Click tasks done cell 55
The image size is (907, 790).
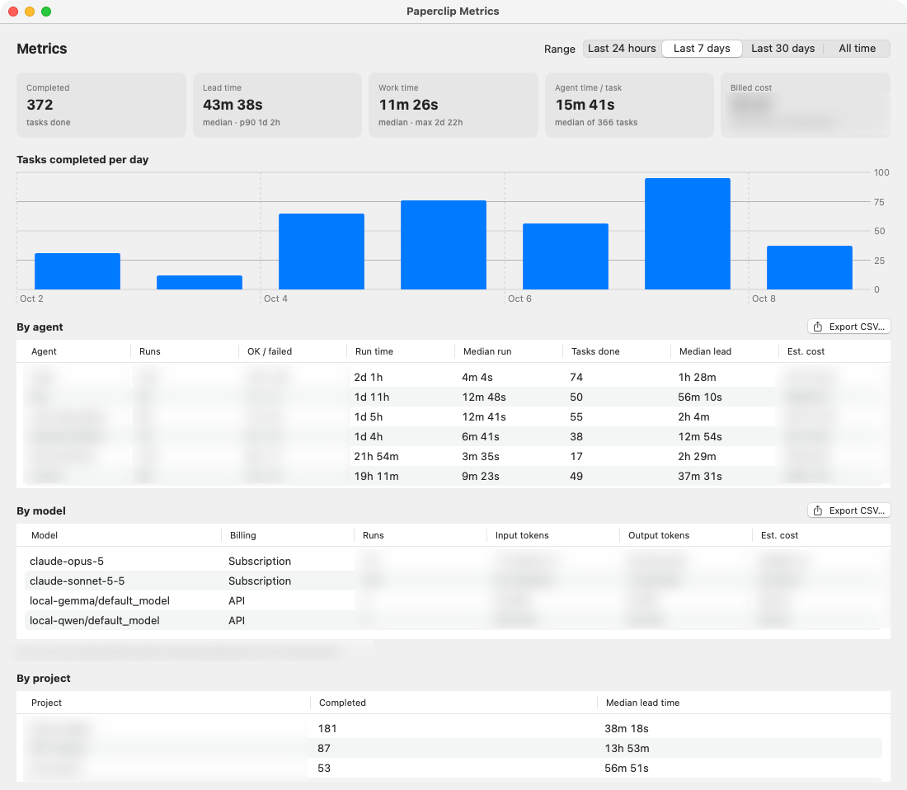click(x=576, y=417)
